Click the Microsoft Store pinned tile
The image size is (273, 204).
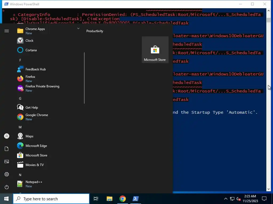pyautogui.click(x=155, y=50)
